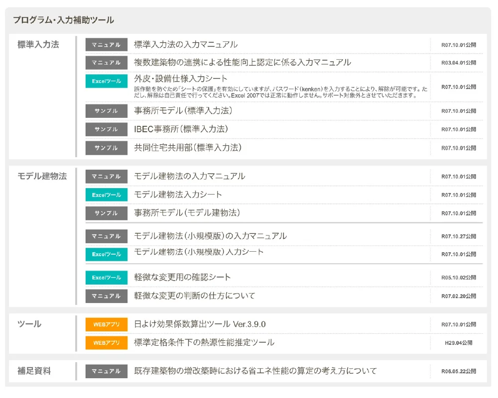
Task: Launch 標準定格条件下の熱源性能推定ツール
Action: tap(204, 343)
